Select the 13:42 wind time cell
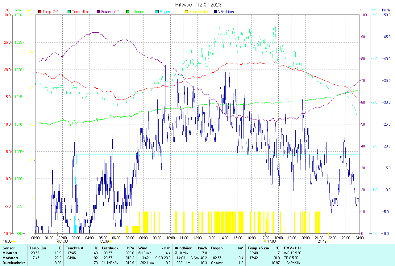The image size is (395, 266). 145,258
